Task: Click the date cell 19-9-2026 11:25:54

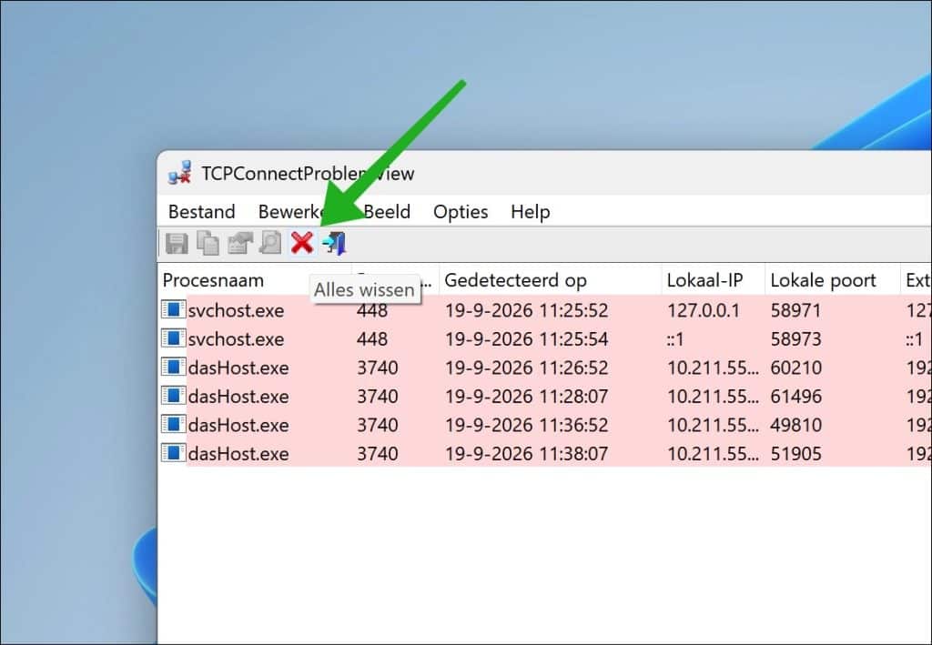Action: tap(527, 338)
